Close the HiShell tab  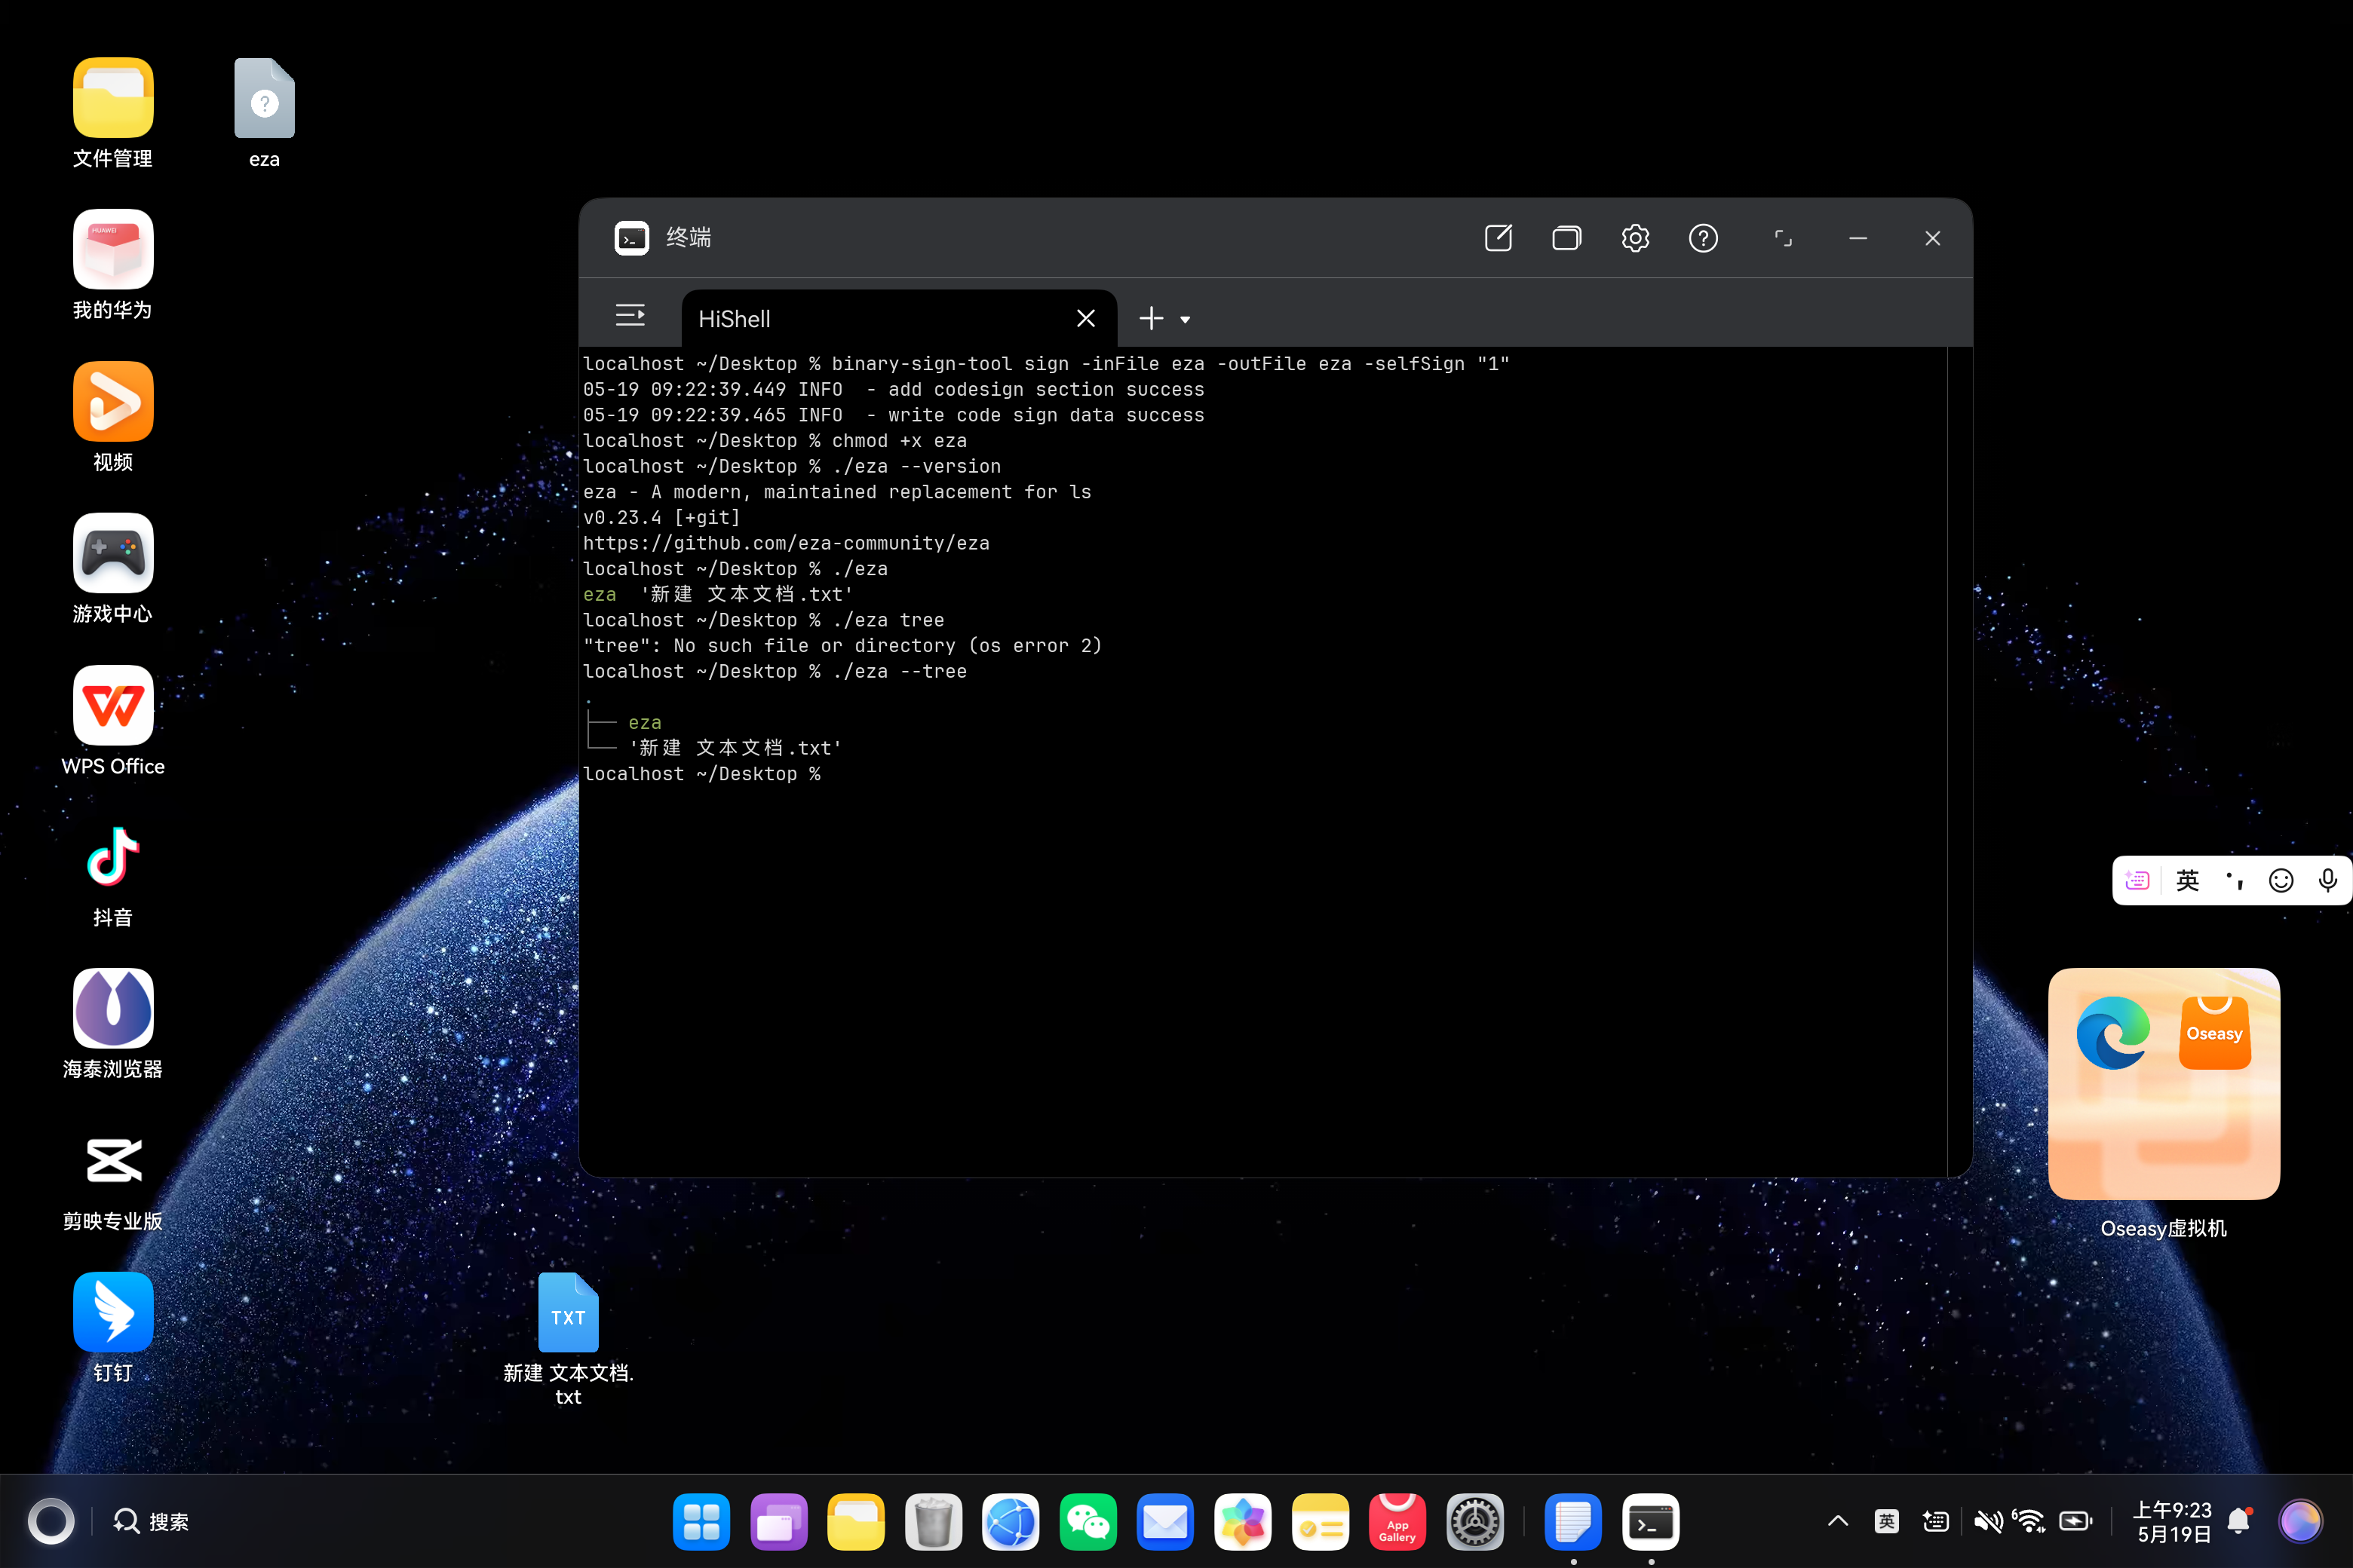(x=1085, y=318)
